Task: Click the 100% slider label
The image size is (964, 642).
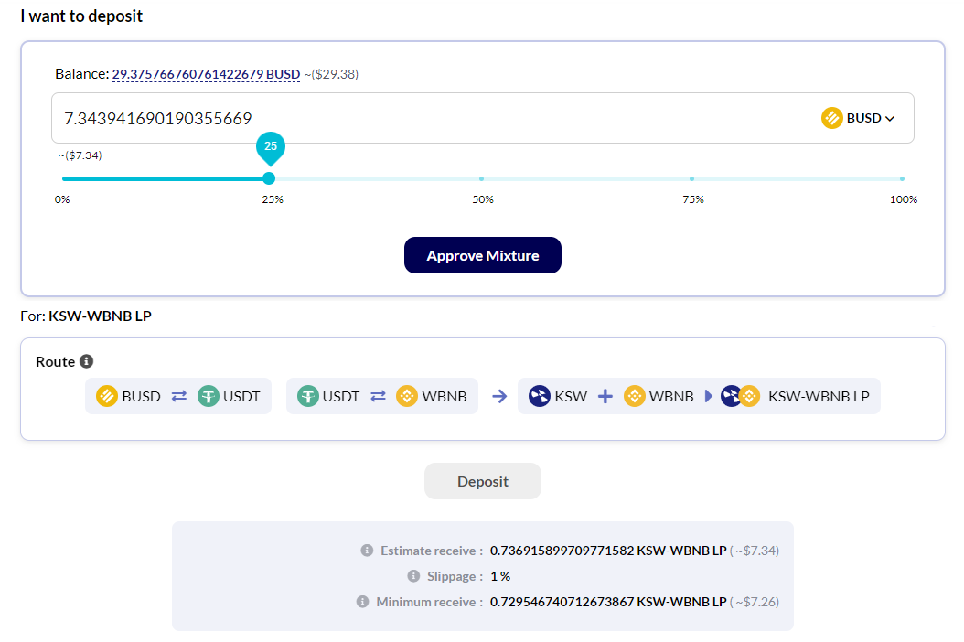Action: (x=903, y=199)
